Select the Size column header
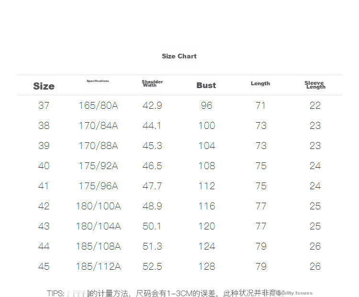The height and width of the screenshot is (297, 359). (44, 86)
